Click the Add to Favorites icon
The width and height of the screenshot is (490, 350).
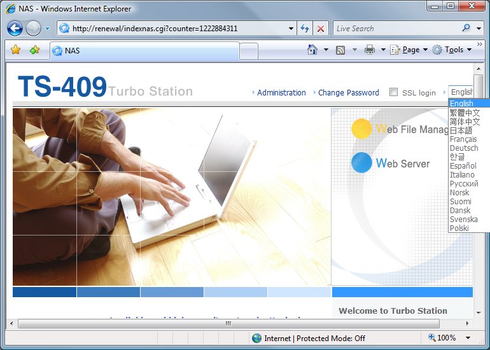34,50
